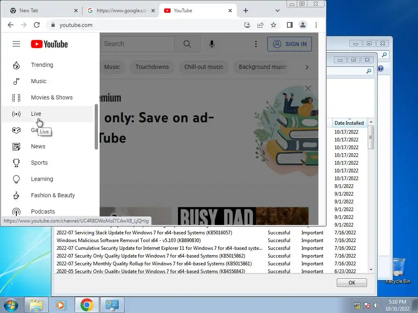418x313 pixels.
Task: Click the Trending flame icon
Action: 16,65
